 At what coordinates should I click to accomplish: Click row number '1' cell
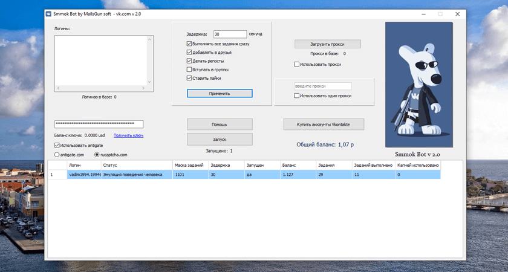click(57, 175)
